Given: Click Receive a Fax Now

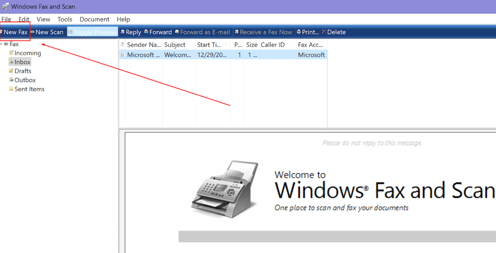Looking at the screenshot, I should pyautogui.click(x=264, y=32).
